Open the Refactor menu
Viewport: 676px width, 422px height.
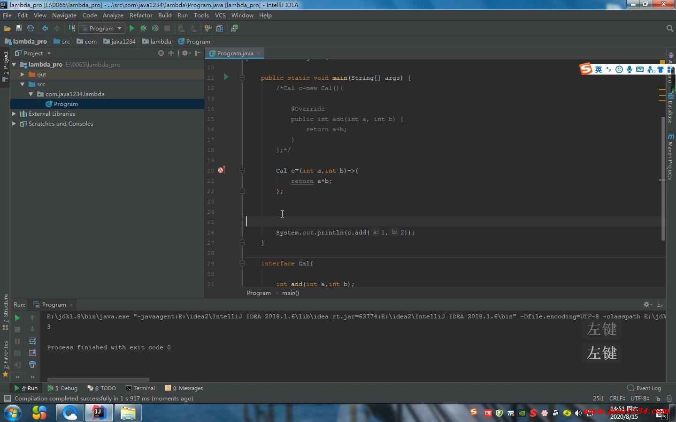pos(141,15)
